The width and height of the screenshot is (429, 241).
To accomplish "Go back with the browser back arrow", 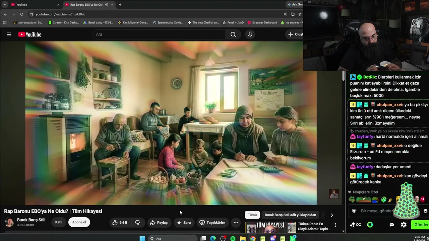I will tap(5, 14).
